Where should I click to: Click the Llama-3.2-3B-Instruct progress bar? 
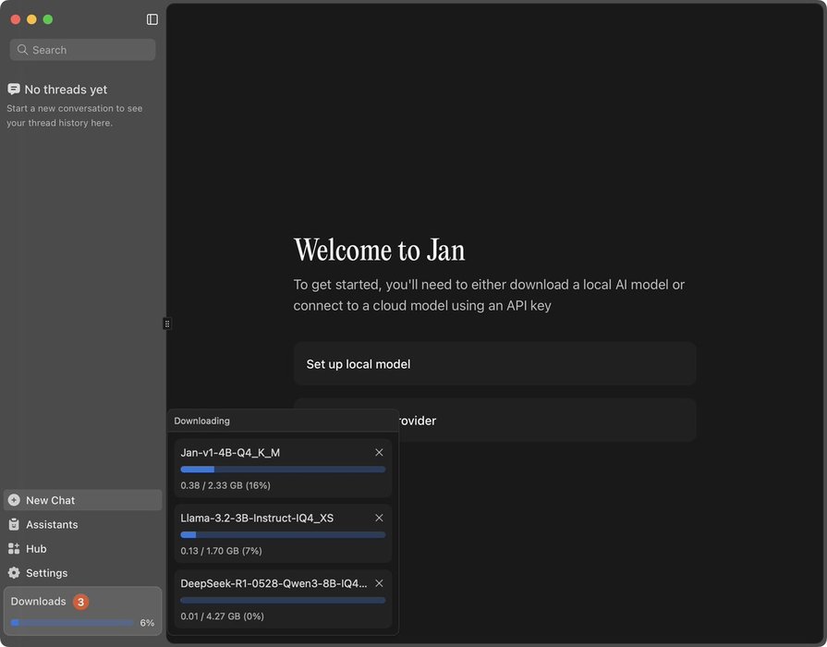(x=283, y=534)
